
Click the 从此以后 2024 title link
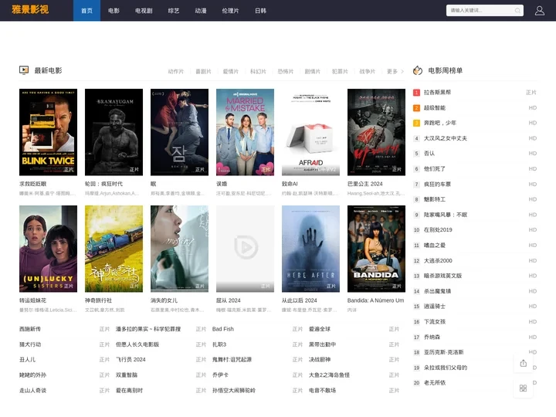(300, 300)
